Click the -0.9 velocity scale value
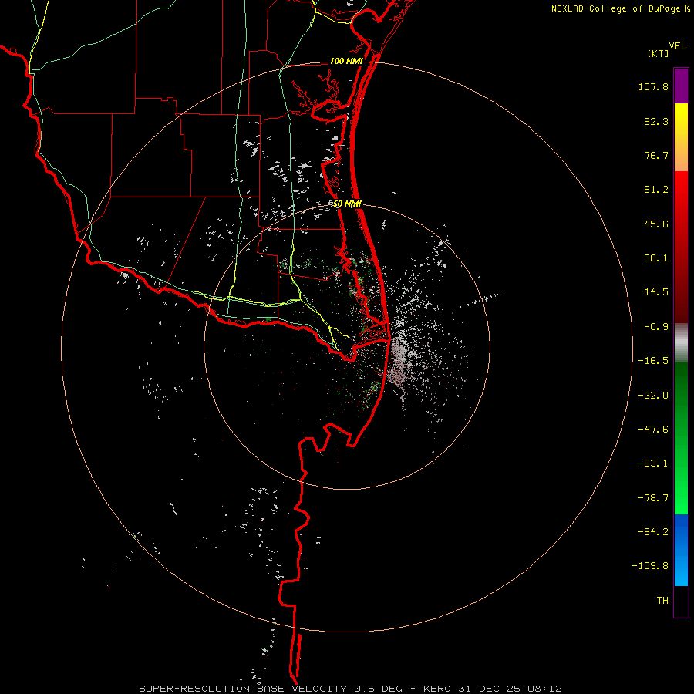The image size is (694, 694). pos(656,327)
